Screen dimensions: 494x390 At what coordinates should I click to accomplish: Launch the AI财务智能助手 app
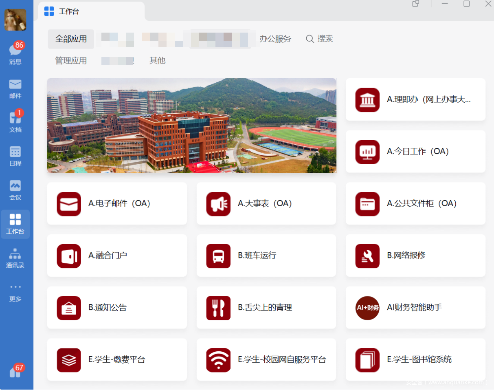[415, 308]
